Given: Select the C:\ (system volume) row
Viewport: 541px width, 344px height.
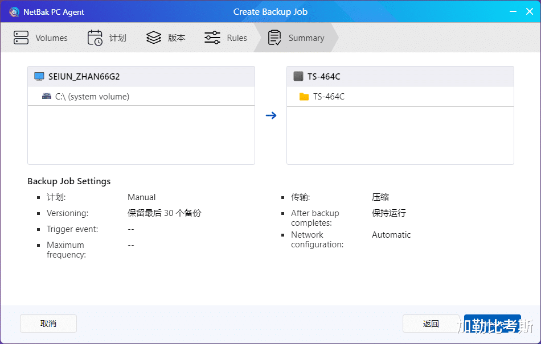Looking at the screenshot, I should tap(141, 97).
